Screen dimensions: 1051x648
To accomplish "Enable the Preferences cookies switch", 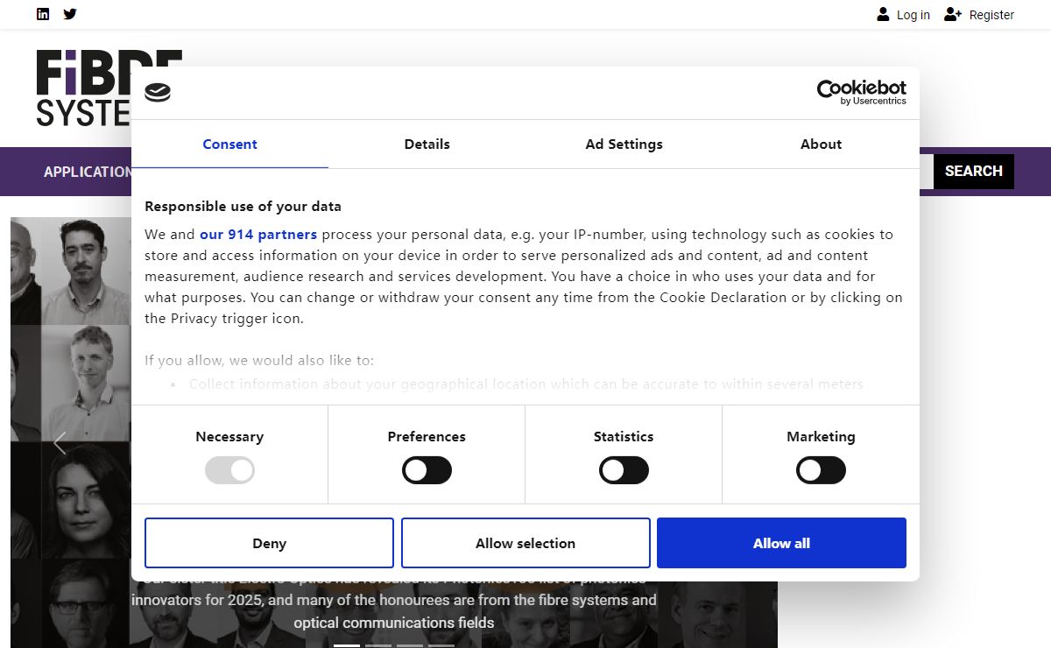I will 427,470.
